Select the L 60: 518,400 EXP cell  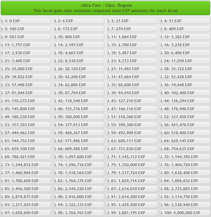click(x=185, y=133)
